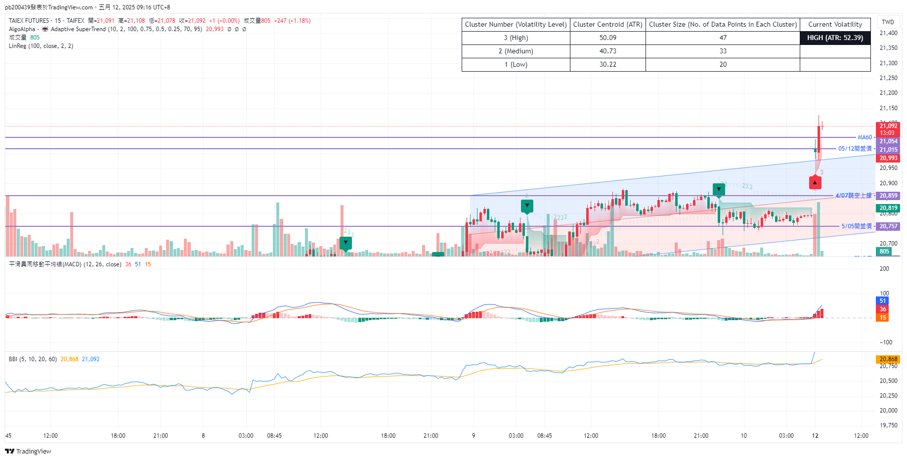Click the cluster size 47 cell
This screenshot has height=460, width=907.
pyautogui.click(x=723, y=38)
